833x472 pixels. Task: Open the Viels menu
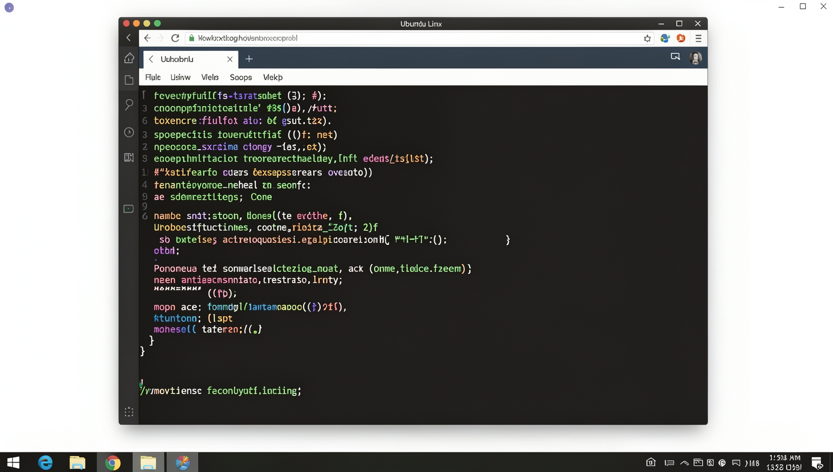click(x=210, y=77)
